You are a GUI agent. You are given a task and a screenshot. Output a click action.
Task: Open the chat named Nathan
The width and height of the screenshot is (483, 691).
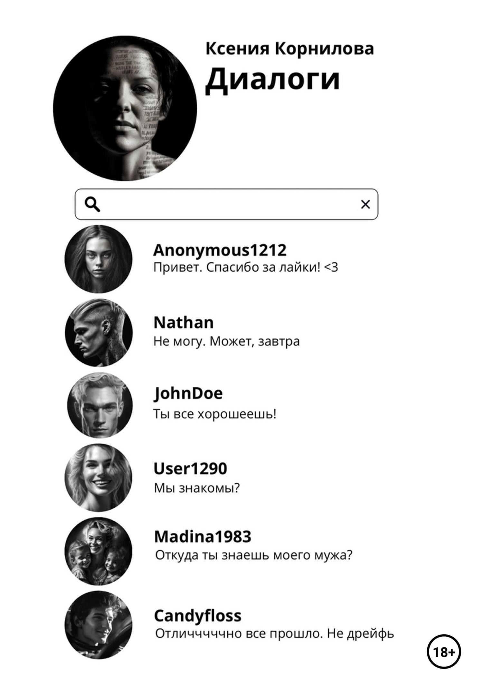pyautogui.click(x=184, y=322)
